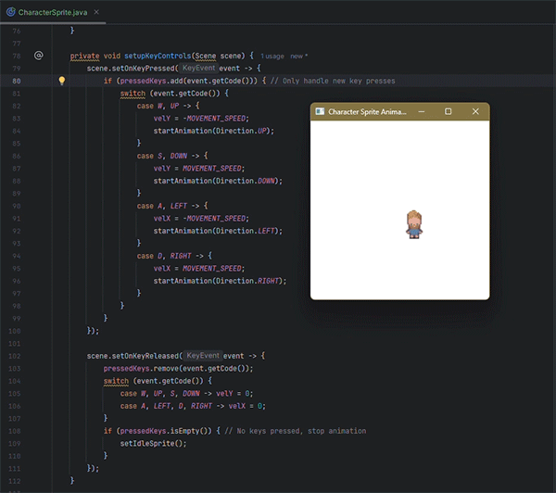Open the "1 usage" hint above setupKeyControls

(272, 56)
